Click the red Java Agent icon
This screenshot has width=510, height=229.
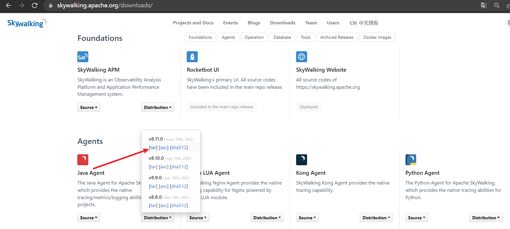coord(83,160)
